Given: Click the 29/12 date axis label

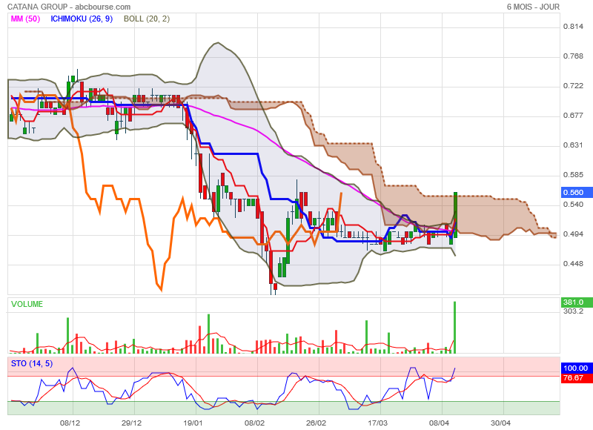Looking at the screenshot, I should click(131, 423).
